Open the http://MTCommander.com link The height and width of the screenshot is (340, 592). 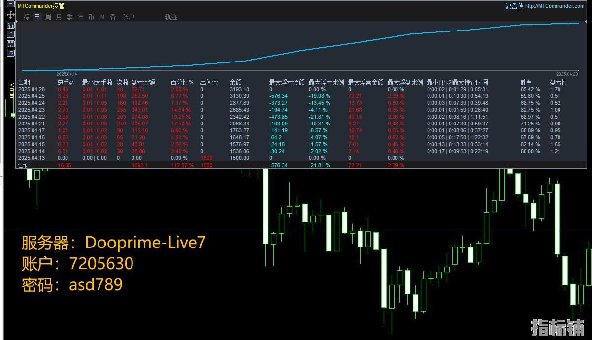point(555,6)
